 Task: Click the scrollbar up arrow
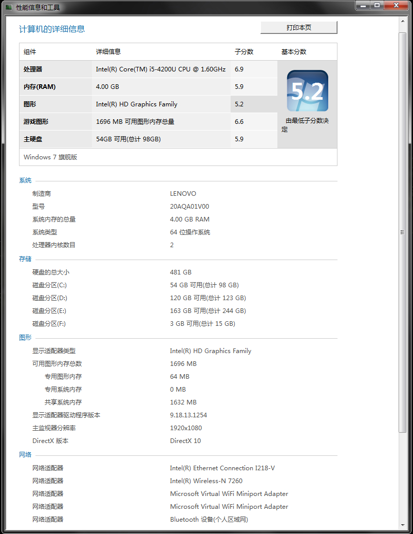402,21
